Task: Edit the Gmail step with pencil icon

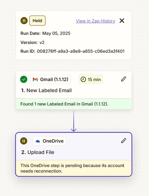Action: click(x=124, y=79)
